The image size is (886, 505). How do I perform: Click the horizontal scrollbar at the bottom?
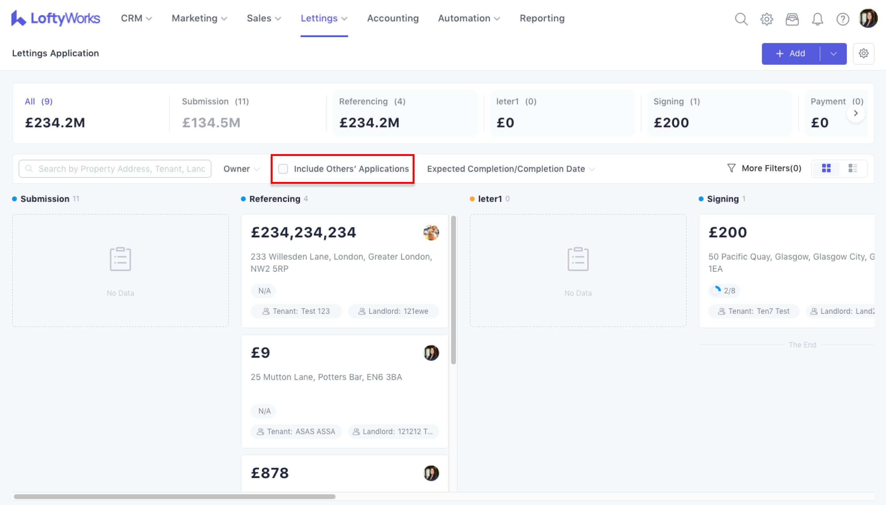point(174,497)
